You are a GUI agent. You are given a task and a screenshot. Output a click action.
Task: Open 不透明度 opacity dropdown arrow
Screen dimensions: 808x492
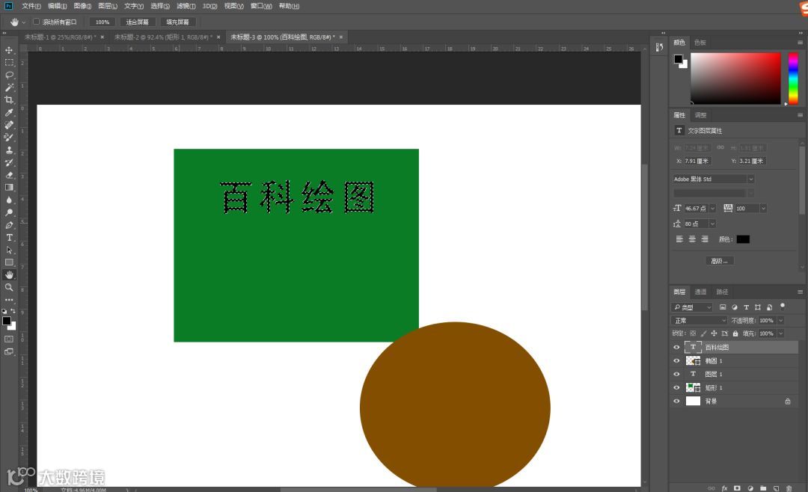pos(781,321)
